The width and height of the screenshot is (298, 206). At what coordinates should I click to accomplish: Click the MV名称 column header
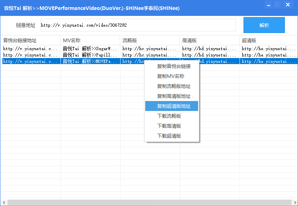tap(90, 41)
